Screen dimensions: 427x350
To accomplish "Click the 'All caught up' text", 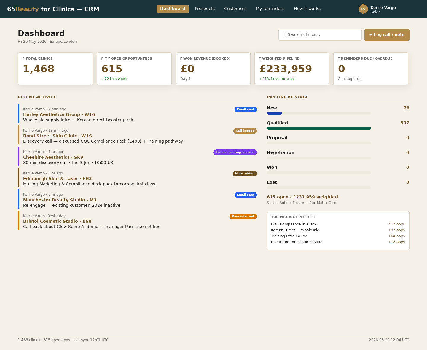I will point(350,79).
